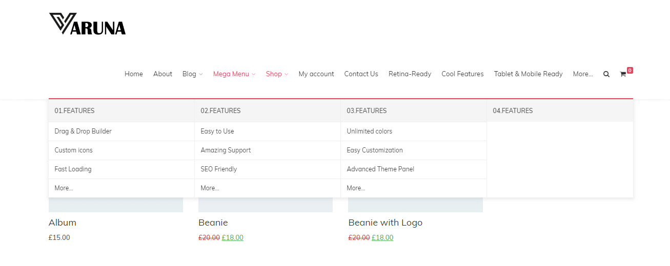Open the About menu item
670x266 pixels.
(163, 74)
